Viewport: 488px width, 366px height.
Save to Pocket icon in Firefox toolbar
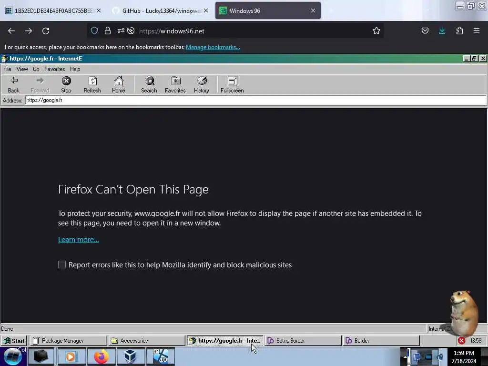[x=425, y=30]
